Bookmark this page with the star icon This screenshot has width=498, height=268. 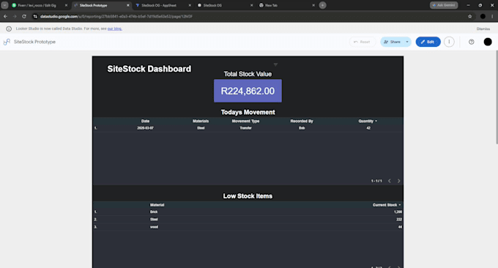click(x=470, y=17)
